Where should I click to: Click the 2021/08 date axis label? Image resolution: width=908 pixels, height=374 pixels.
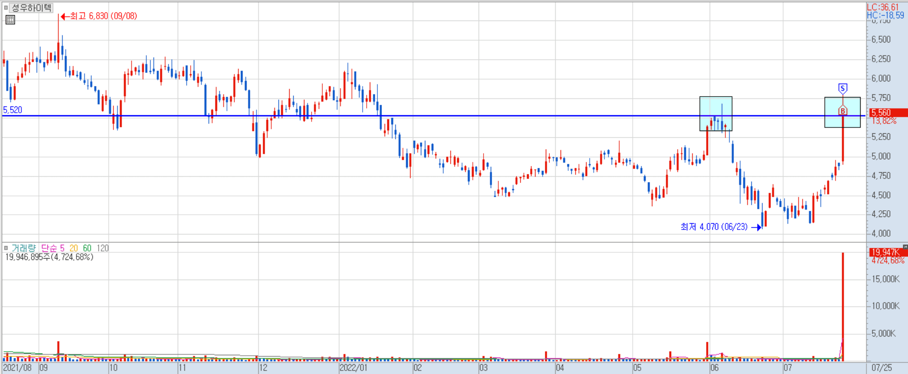tap(17, 368)
